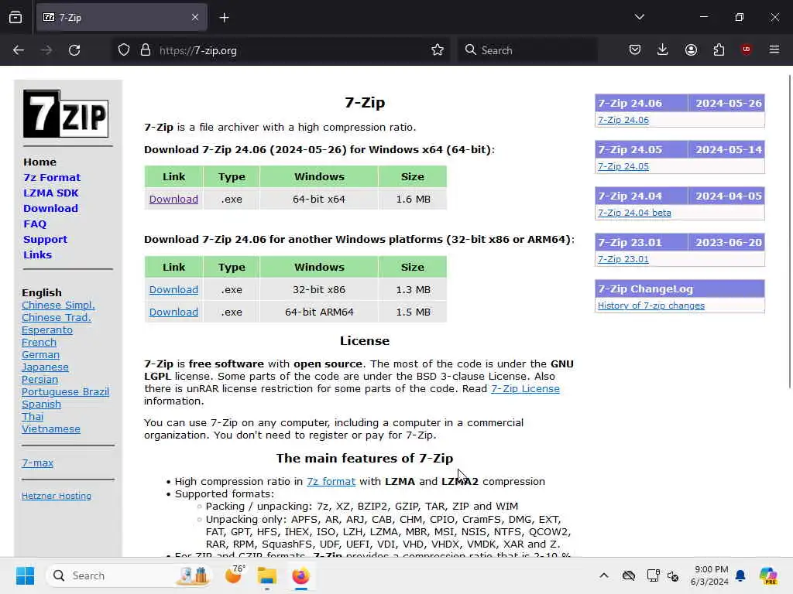Open the Links sidebar item
The height and width of the screenshot is (594, 793).
(37, 254)
